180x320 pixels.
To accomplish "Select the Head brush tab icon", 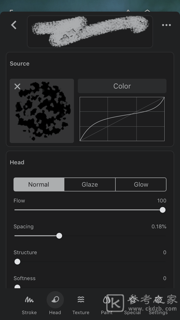I will click(x=55, y=300).
